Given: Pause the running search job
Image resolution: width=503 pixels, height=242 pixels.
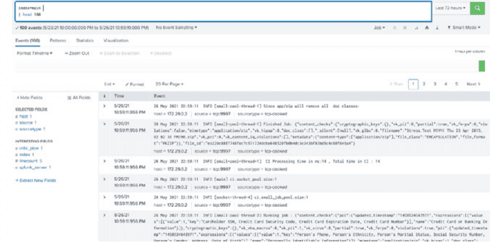Looking at the screenshot, I should [x=395, y=27].
